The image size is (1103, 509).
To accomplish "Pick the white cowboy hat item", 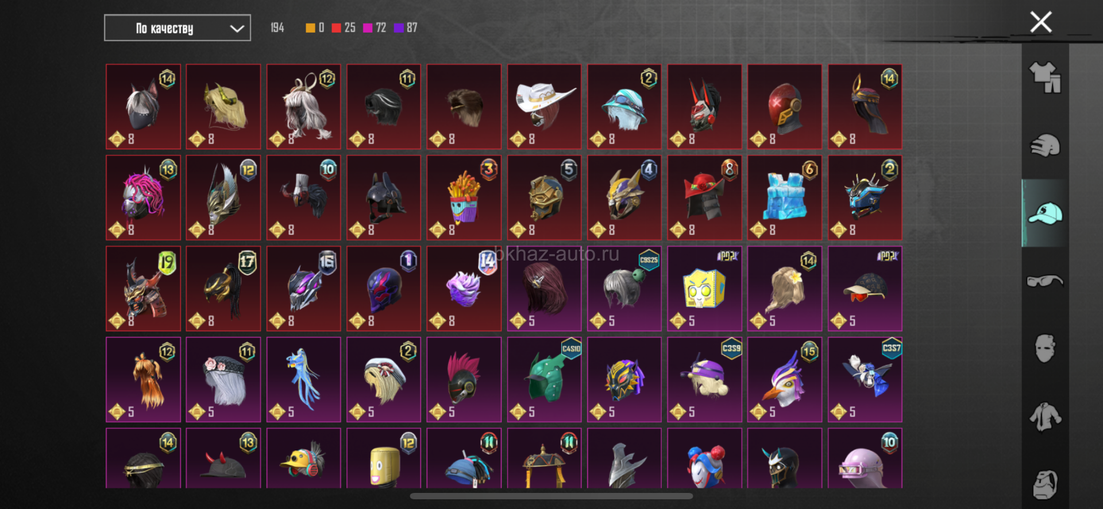I will click(544, 106).
